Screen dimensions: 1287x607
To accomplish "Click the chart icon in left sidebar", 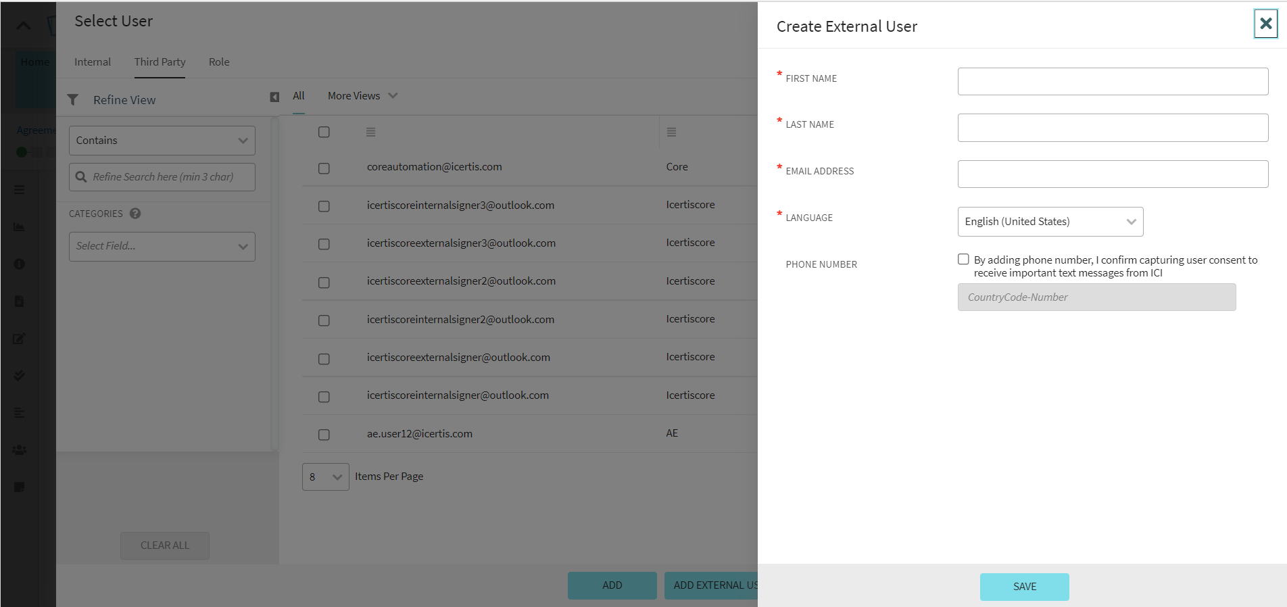I will point(20,227).
